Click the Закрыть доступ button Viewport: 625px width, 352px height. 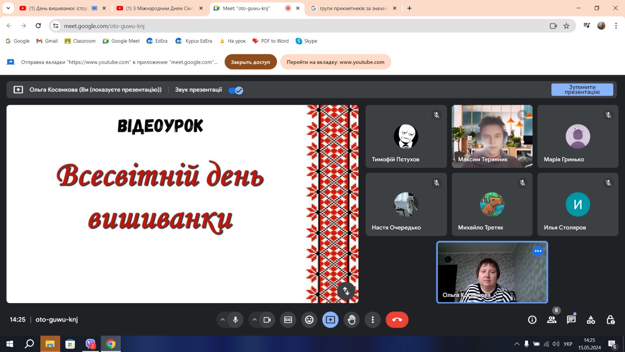point(250,62)
